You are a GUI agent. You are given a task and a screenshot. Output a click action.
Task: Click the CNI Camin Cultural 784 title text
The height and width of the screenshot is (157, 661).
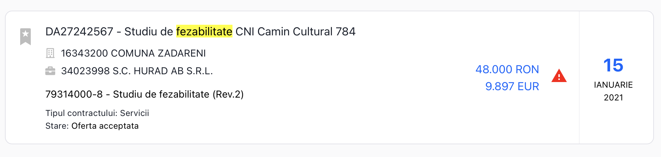pyautogui.click(x=295, y=32)
